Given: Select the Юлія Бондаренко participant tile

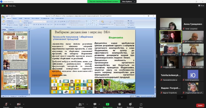Looking at the screenshot, I should click(193, 75).
